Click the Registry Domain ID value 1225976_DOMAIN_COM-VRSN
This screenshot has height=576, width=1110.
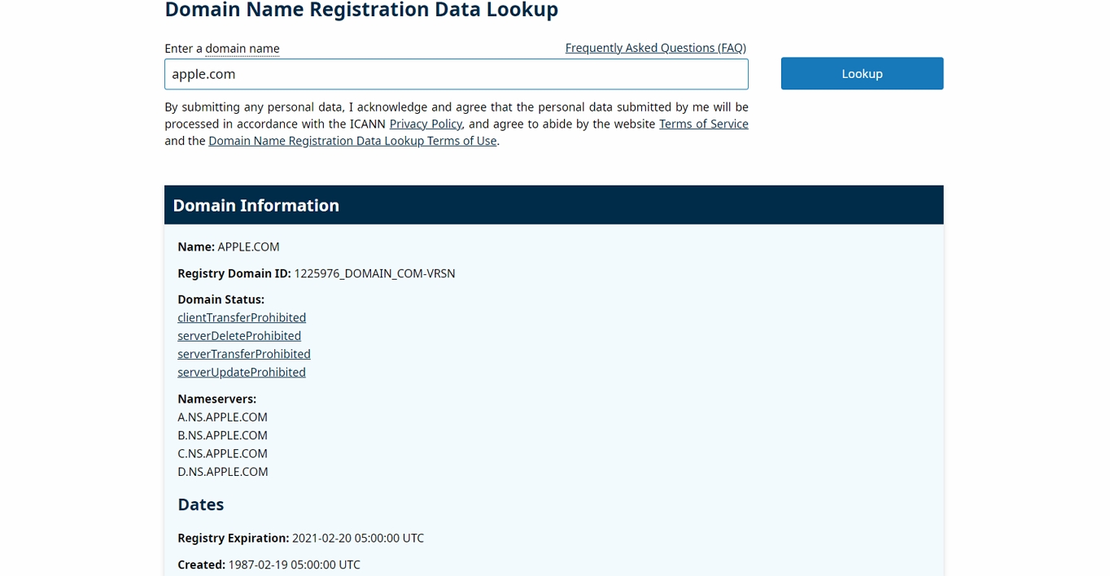point(374,273)
